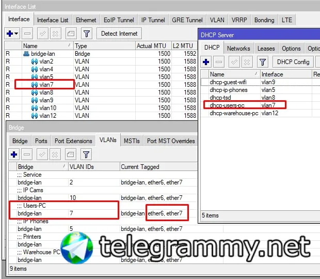This screenshot has width=320, height=279.
Task: Switch to Leases tab in DHCP Server
Action: pos(266,49)
